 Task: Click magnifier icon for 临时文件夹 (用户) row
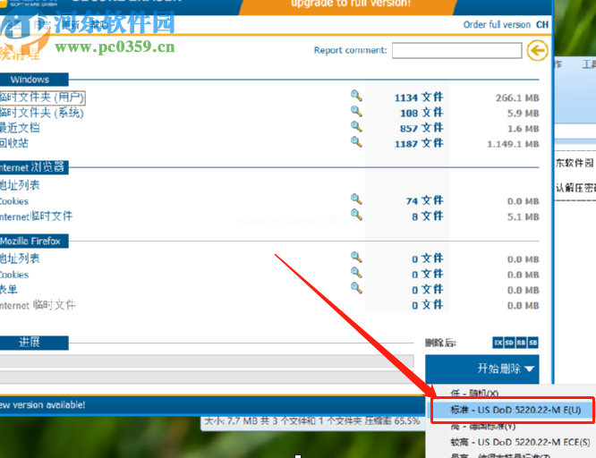point(356,96)
